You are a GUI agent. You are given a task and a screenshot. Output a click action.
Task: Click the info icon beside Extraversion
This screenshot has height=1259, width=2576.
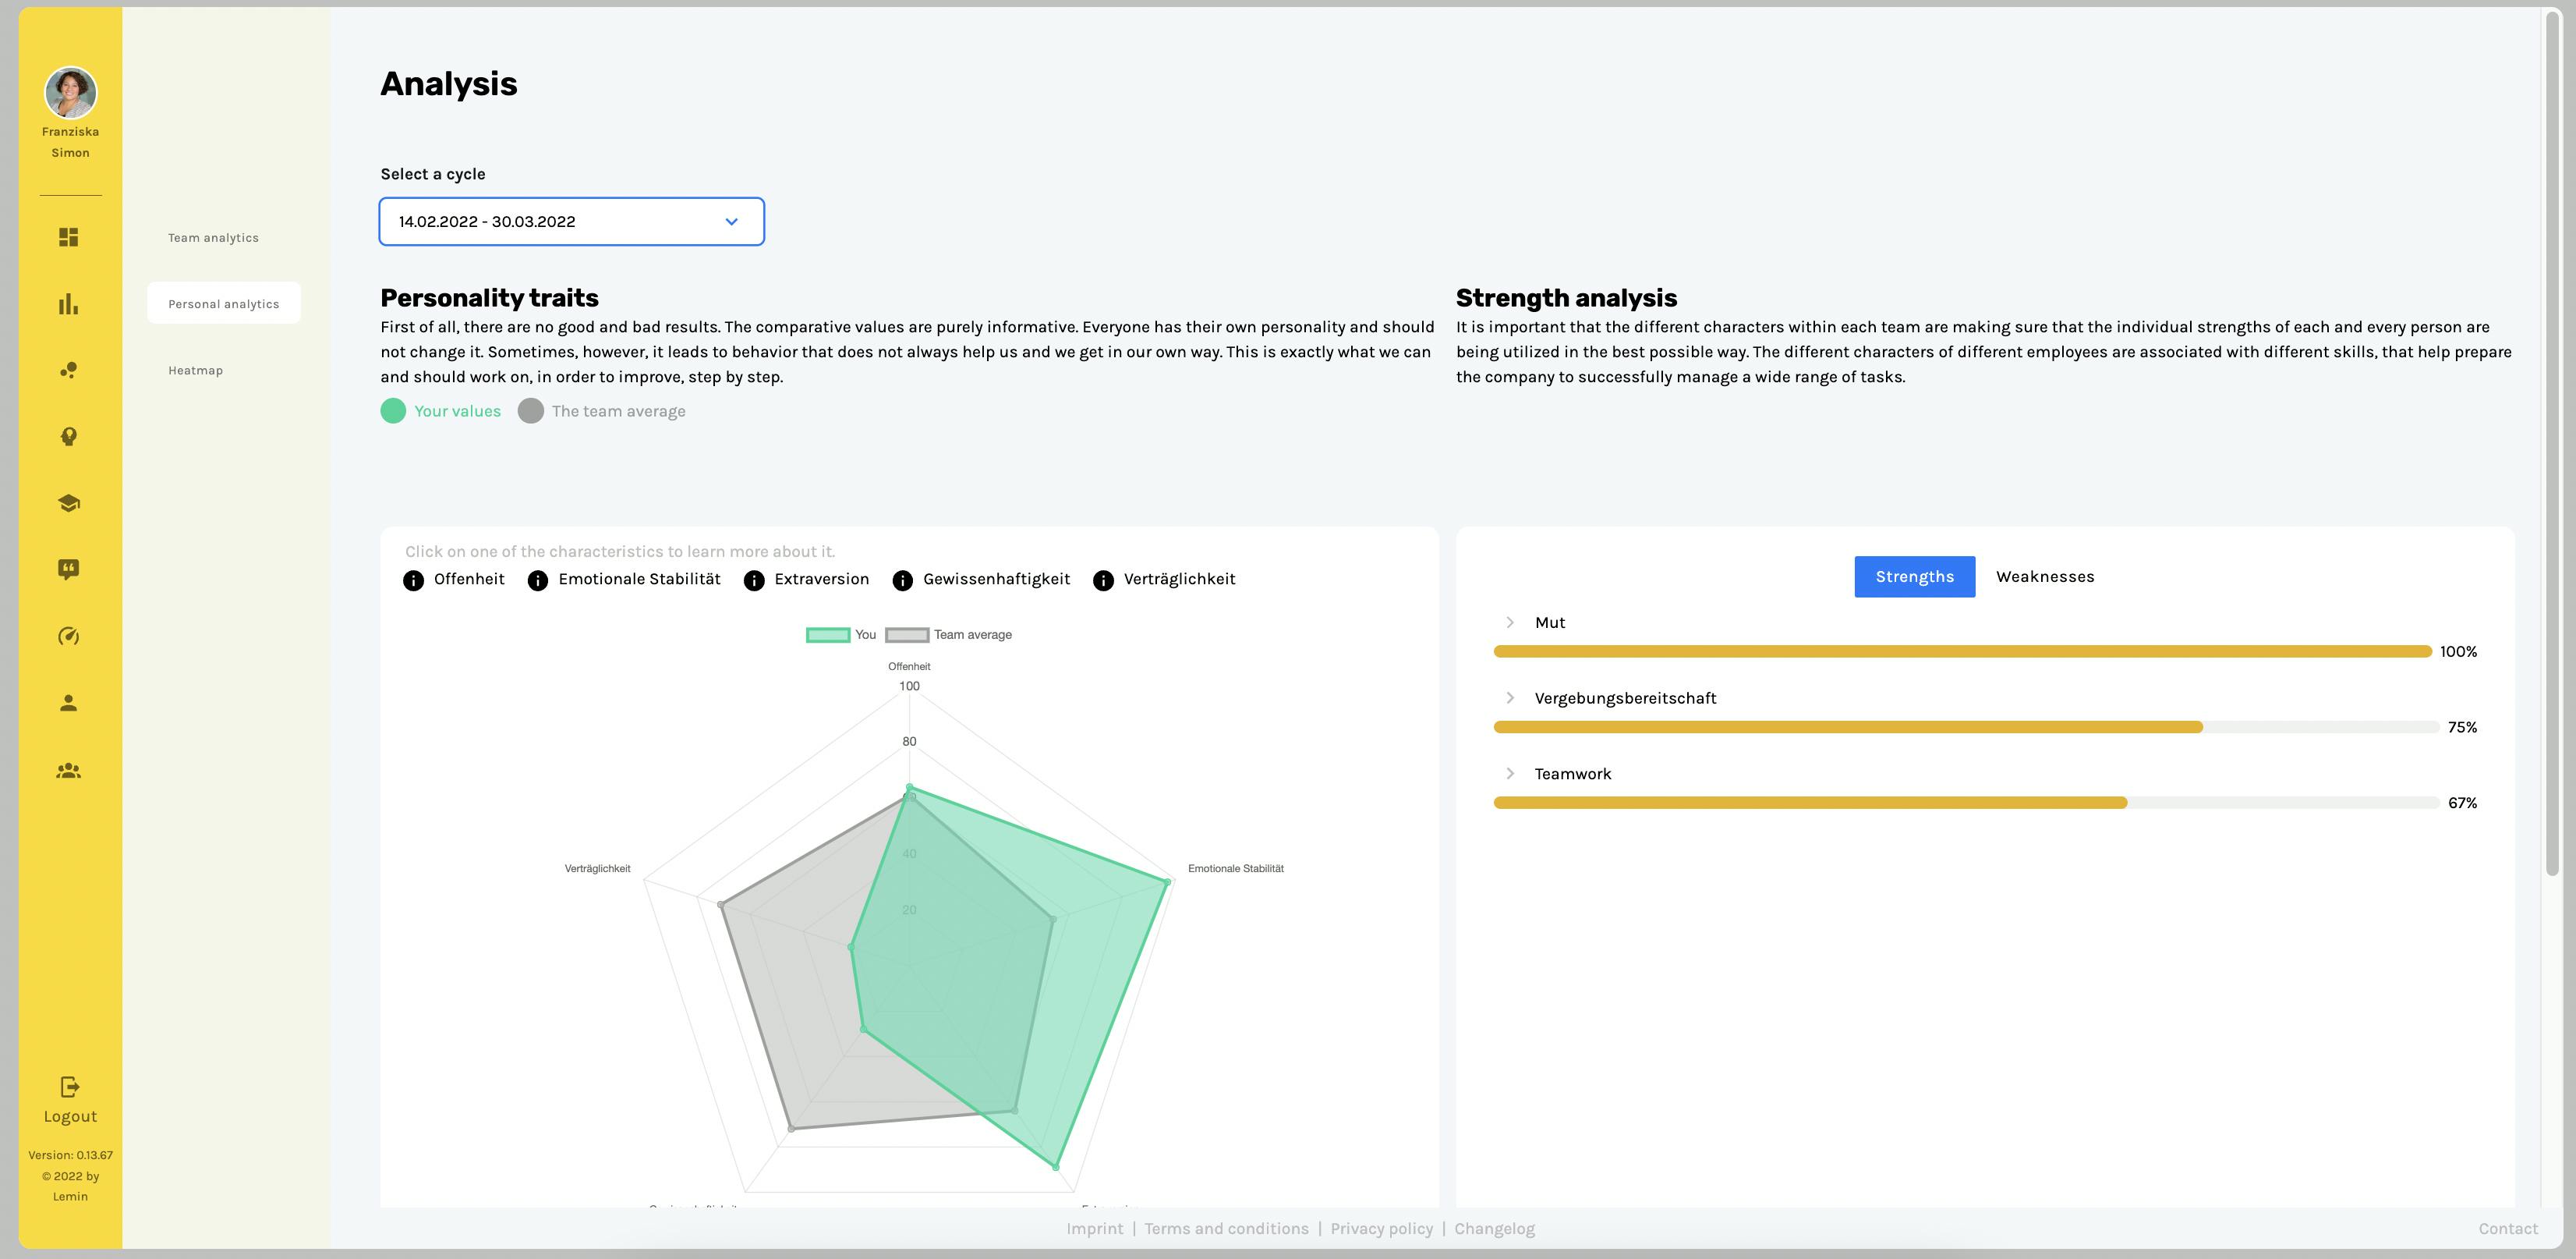(754, 580)
